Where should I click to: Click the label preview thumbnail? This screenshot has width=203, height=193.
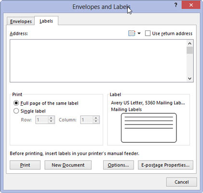click(149, 128)
